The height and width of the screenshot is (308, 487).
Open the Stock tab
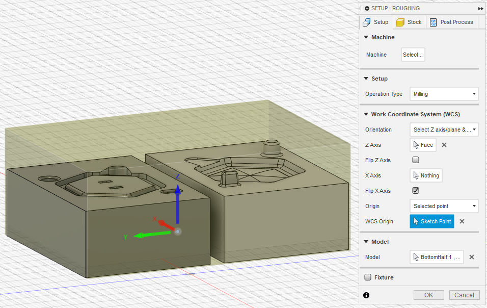coord(410,22)
